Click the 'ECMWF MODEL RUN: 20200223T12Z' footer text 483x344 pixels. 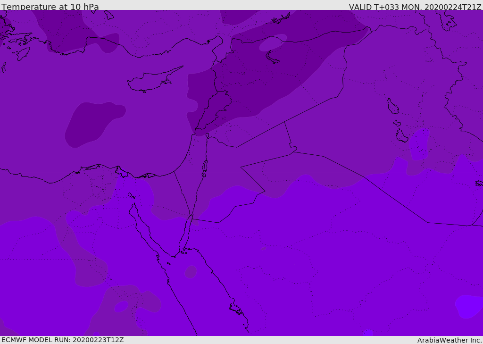pyautogui.click(x=63, y=340)
